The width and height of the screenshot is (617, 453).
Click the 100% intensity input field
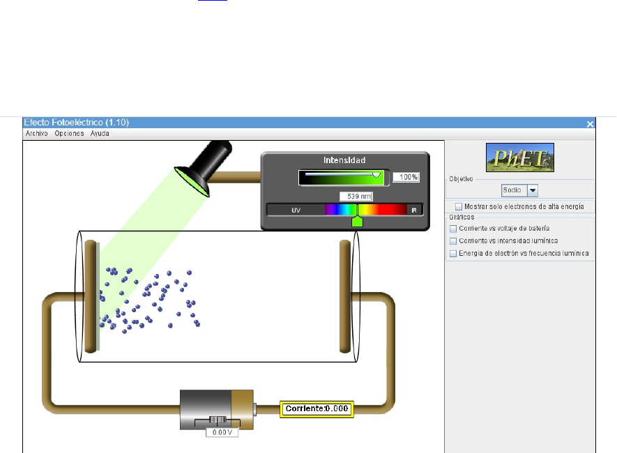click(x=406, y=178)
